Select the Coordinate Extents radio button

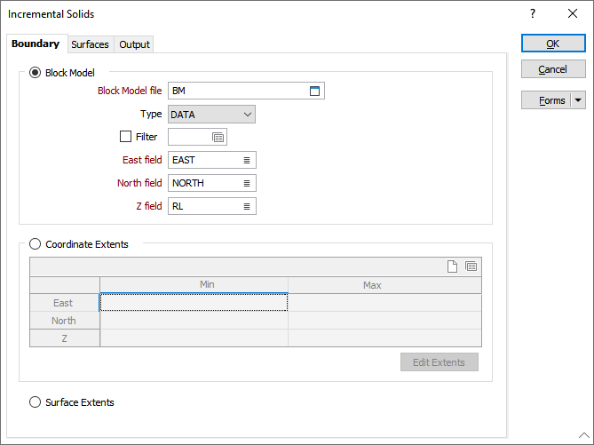pyautogui.click(x=36, y=244)
